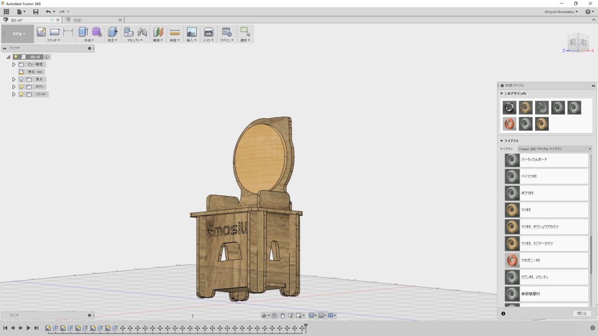The image size is (598, 336).
Task: Open the スケッチ toolbar menu
Action: tap(53, 40)
